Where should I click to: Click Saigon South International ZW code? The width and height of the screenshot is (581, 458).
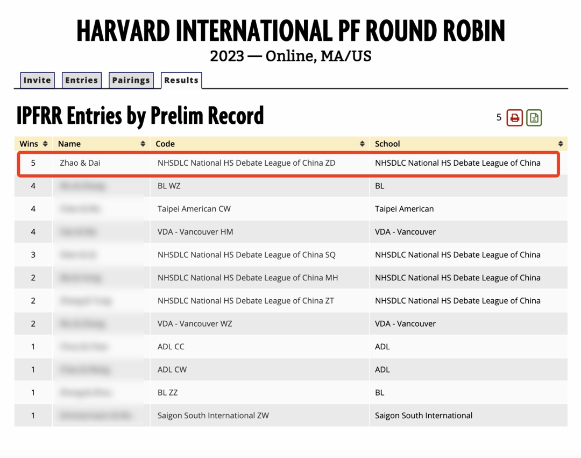point(213,415)
